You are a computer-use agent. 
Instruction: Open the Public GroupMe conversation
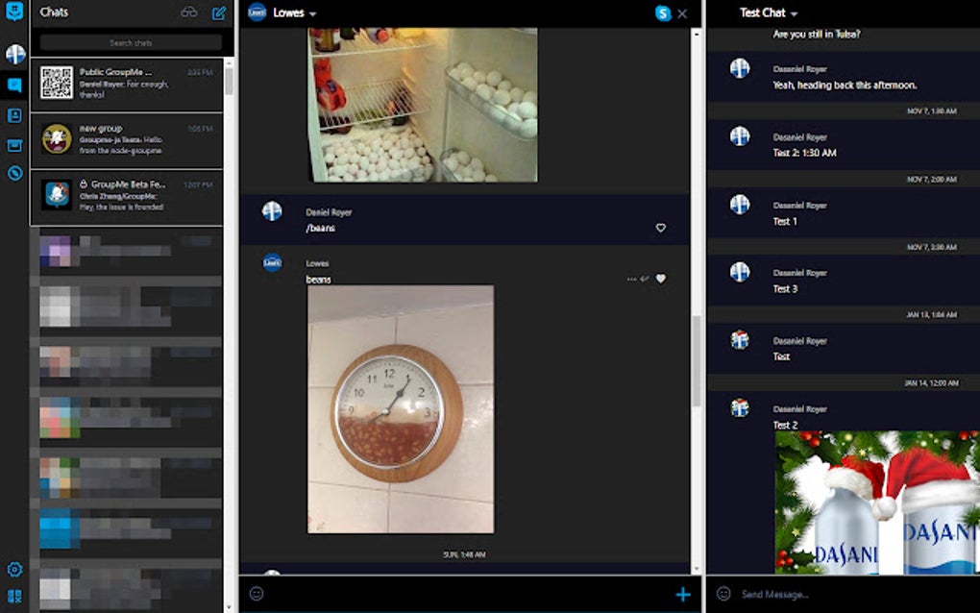[x=128, y=85]
